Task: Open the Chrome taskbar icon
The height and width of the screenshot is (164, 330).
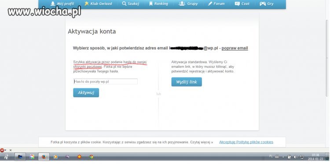Action: coord(91,157)
